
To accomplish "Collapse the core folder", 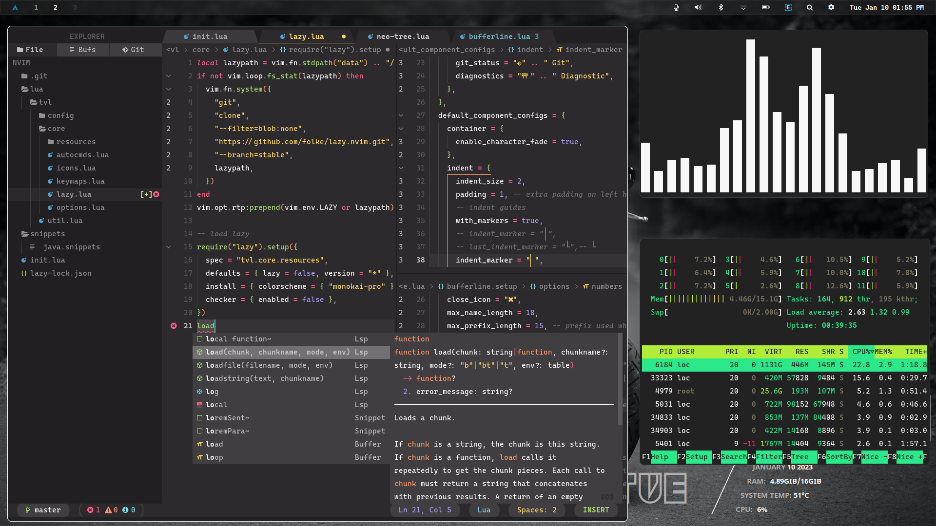I will coord(52,129).
